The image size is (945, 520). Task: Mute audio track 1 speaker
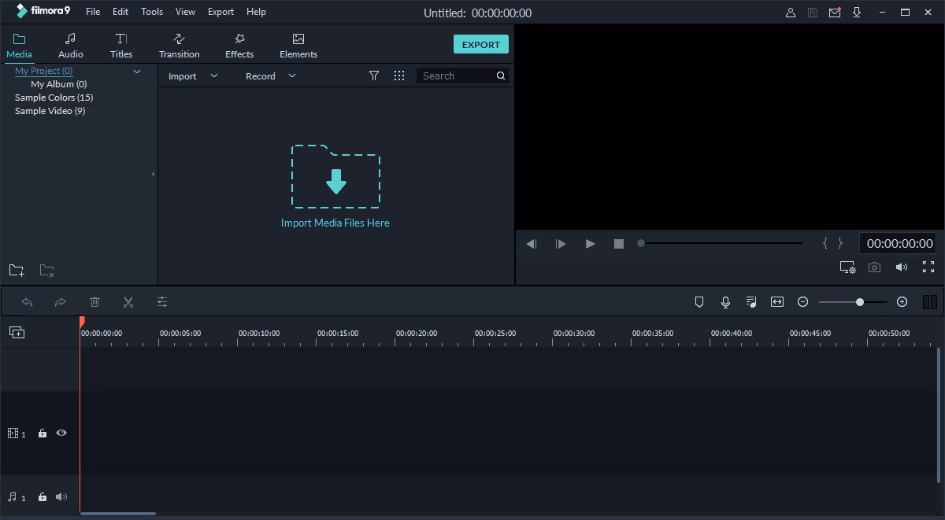pos(61,497)
